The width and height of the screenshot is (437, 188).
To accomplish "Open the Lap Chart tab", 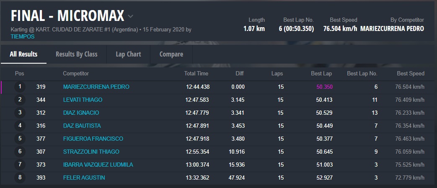I will (128, 54).
